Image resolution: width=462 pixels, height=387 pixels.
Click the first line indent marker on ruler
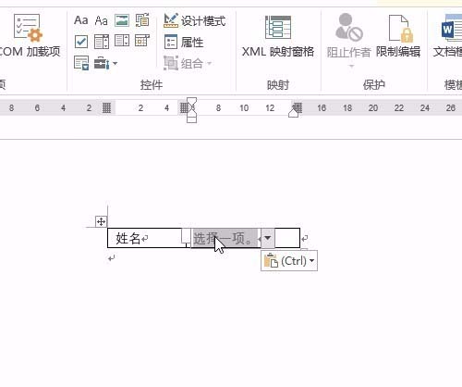(x=192, y=101)
